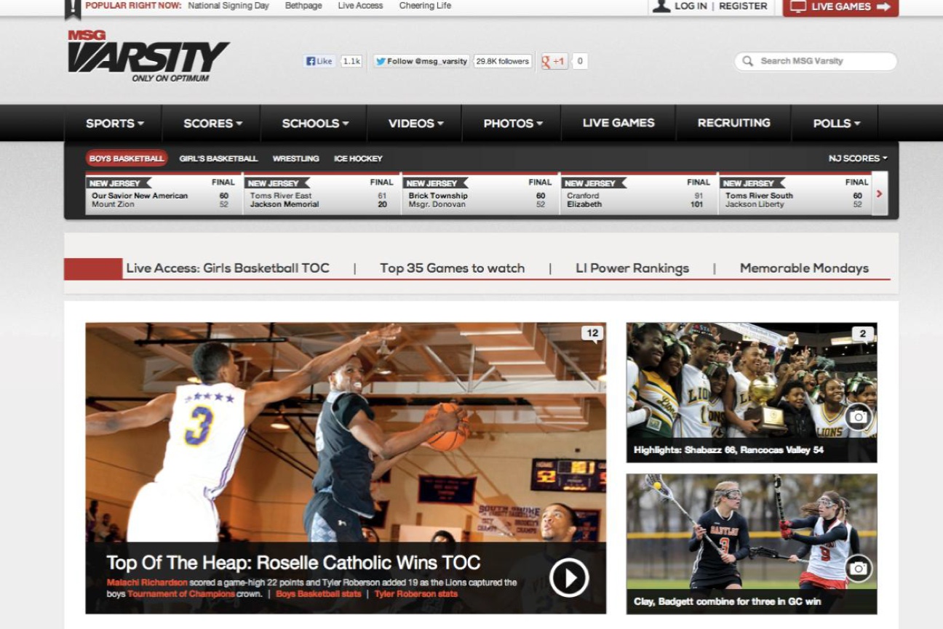Open the POLLS dropdown menu
The width and height of the screenshot is (943, 629).
click(x=835, y=123)
